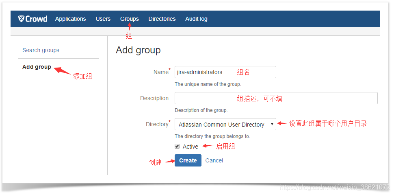Viewport: 394px width, 195px height.
Task: Click the Crowd logo
Action: click(x=32, y=19)
